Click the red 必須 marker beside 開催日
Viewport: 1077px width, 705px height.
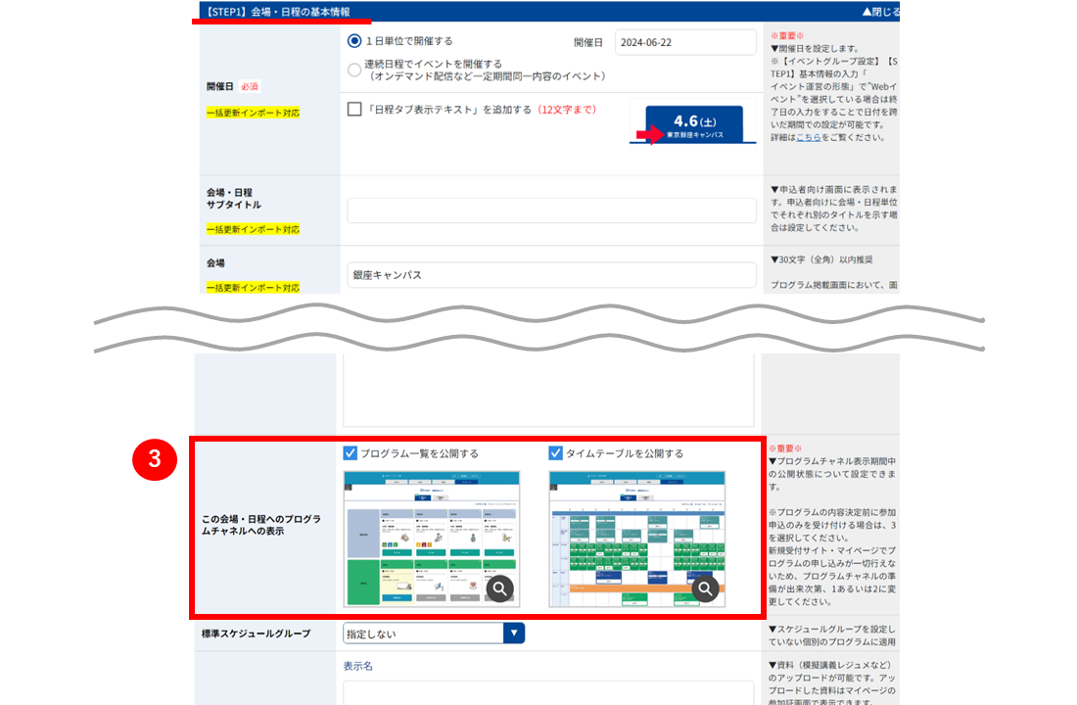pyautogui.click(x=250, y=86)
